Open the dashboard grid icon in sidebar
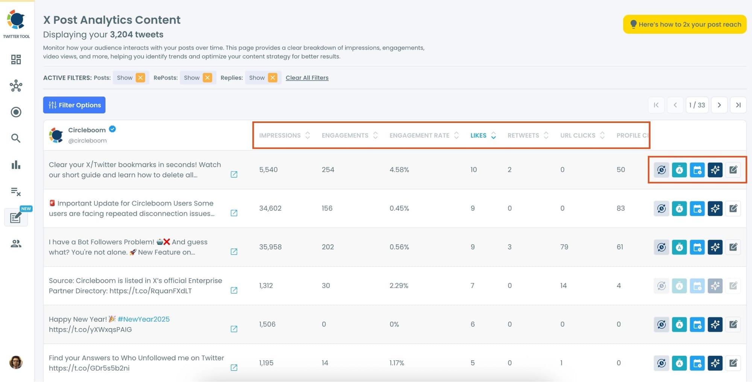Viewport: 752px width, 382px height. click(x=16, y=59)
